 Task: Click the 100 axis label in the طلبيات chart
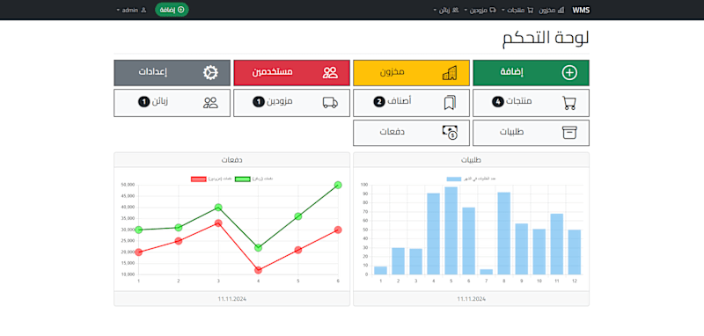tap(364, 185)
